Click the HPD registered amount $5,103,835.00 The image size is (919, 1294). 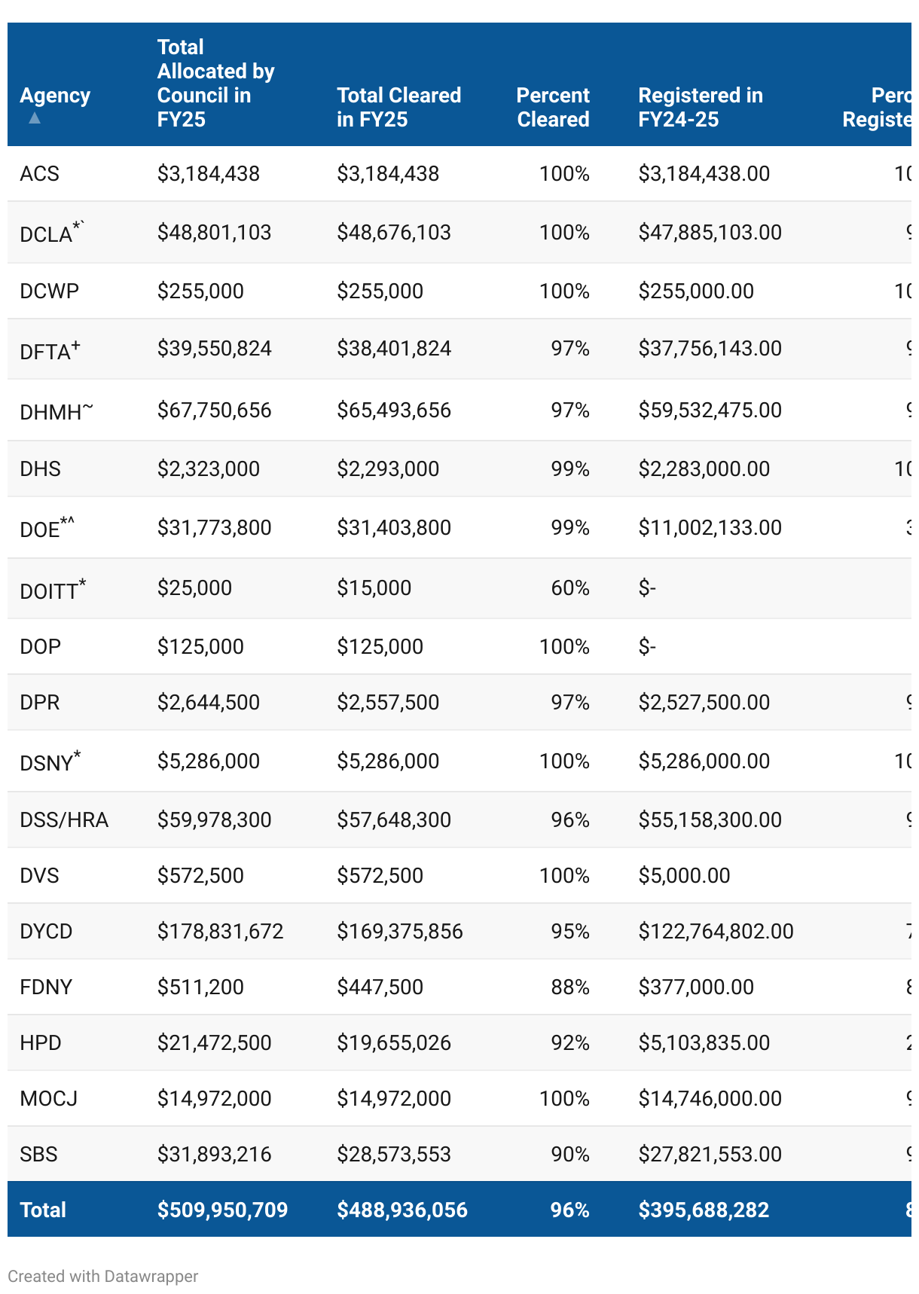(704, 1043)
